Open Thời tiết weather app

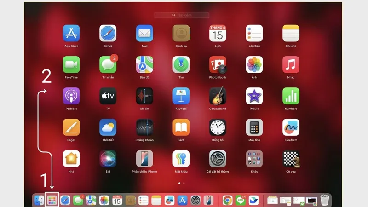point(108,127)
